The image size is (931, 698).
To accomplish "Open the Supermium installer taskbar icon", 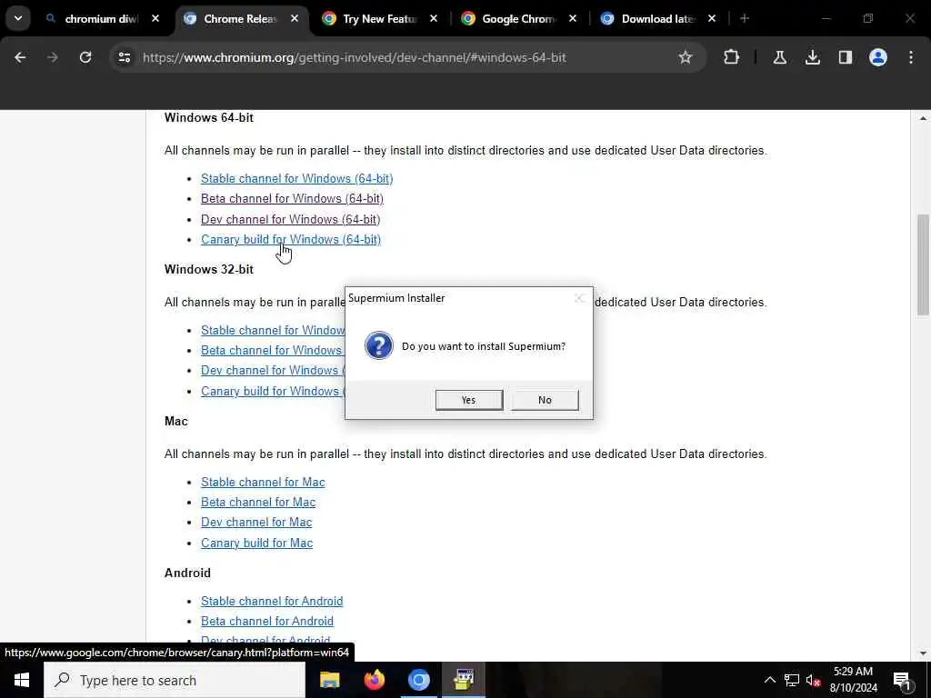I will (463, 680).
